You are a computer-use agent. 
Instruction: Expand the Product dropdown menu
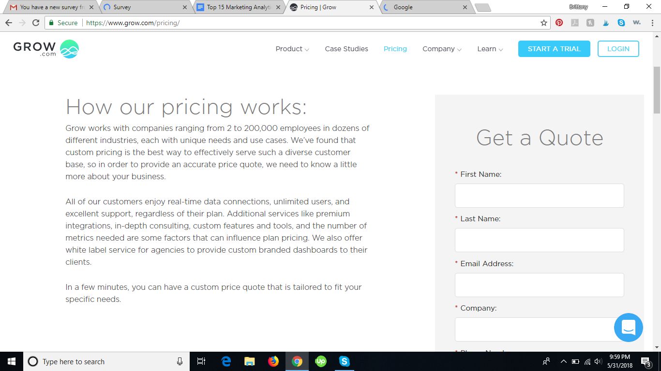[x=292, y=49]
